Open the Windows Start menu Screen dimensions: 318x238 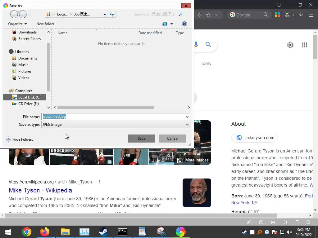[x=8, y=232]
